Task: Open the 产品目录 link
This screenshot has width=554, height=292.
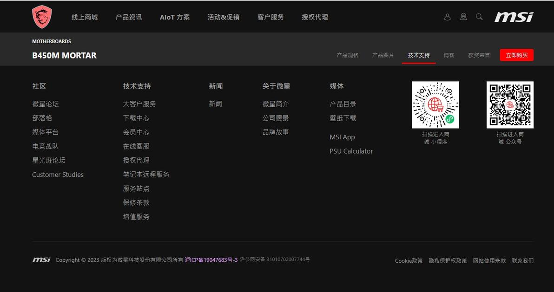Action: coord(343,104)
